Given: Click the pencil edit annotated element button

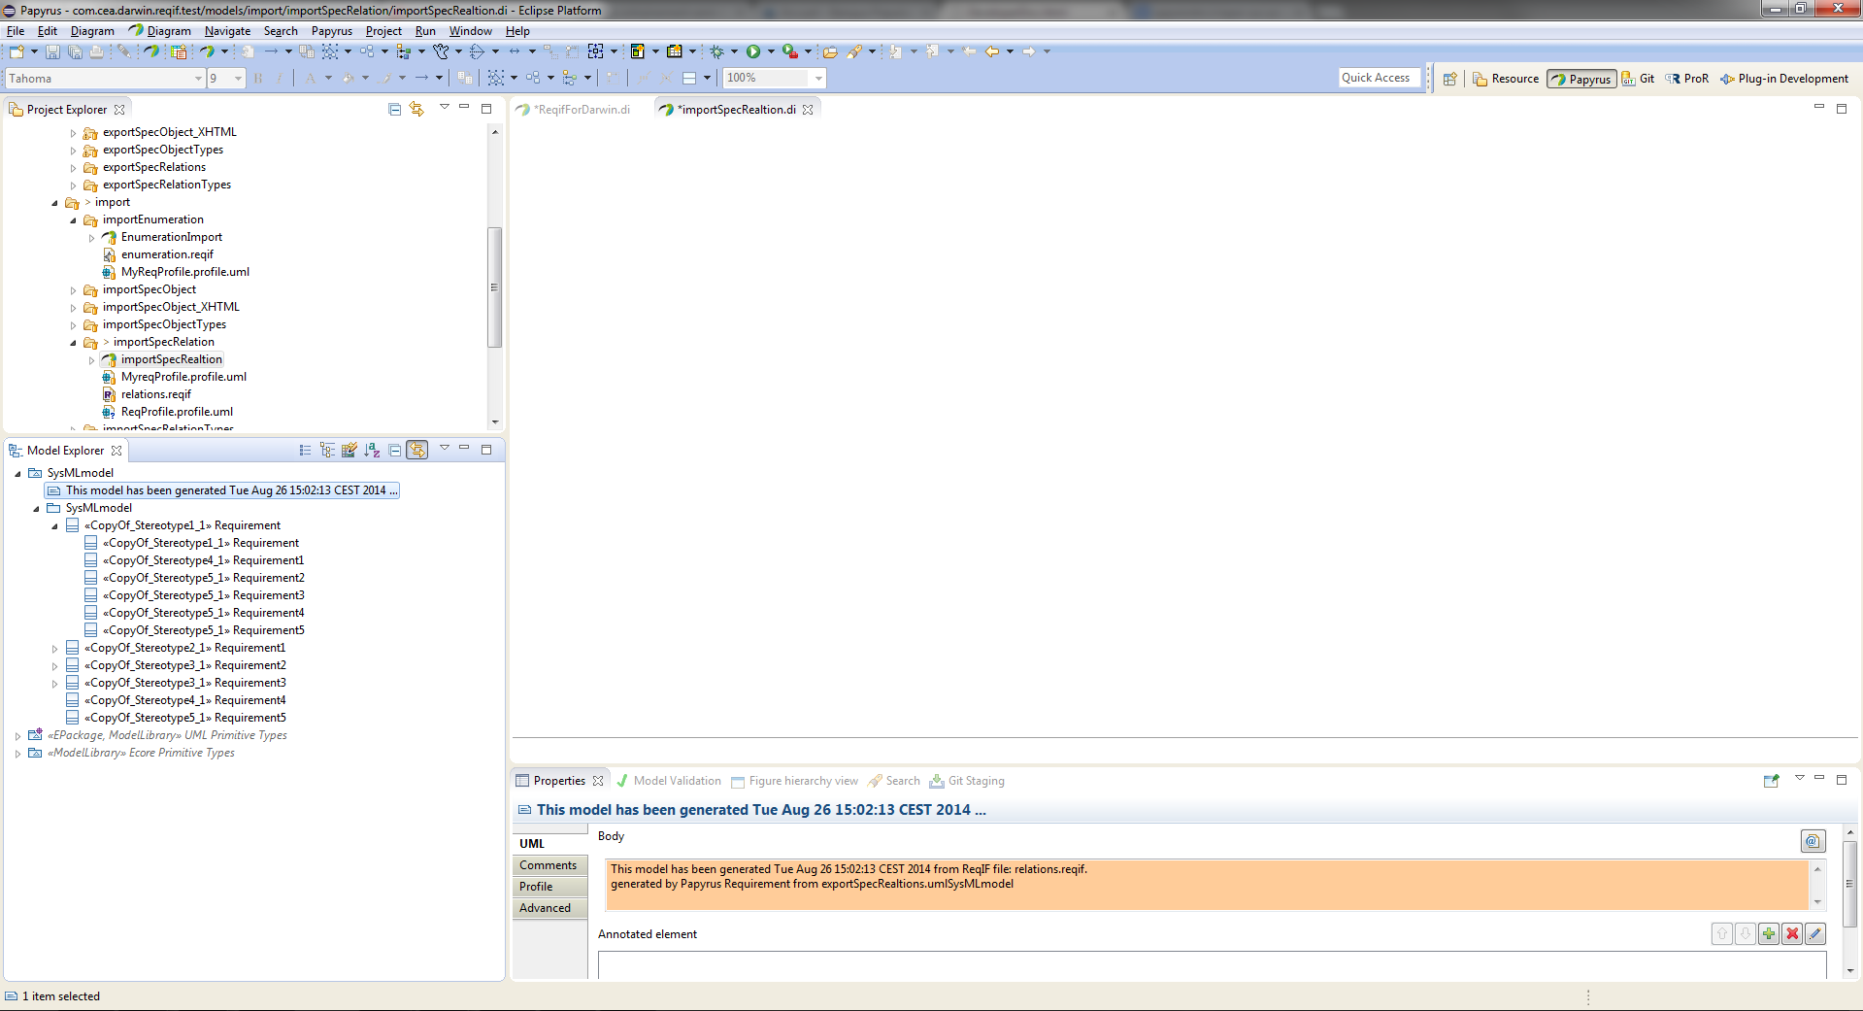Looking at the screenshot, I should point(1815,933).
